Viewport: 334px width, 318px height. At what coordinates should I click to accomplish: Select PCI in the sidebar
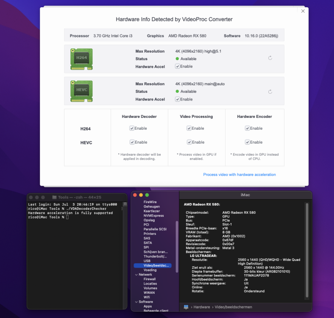[x=146, y=225]
